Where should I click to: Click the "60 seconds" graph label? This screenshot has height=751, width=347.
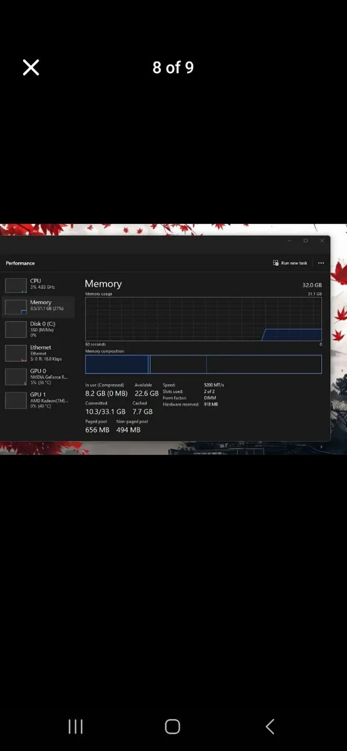[95, 344]
